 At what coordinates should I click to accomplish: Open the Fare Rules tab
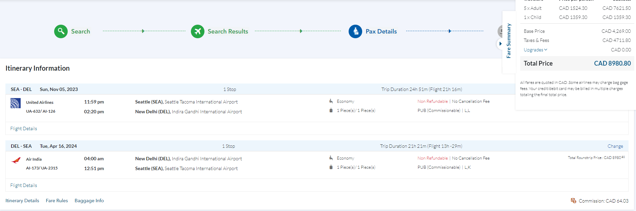[x=57, y=201]
